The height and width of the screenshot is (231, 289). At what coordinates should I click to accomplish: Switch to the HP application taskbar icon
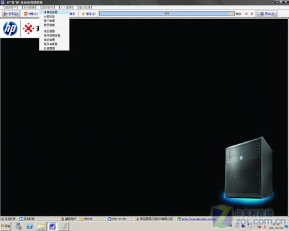pos(52,226)
